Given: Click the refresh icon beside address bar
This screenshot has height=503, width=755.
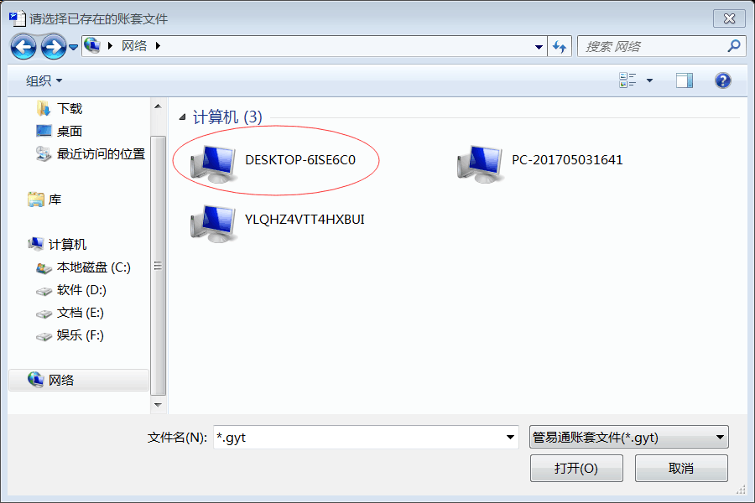Looking at the screenshot, I should (x=560, y=46).
